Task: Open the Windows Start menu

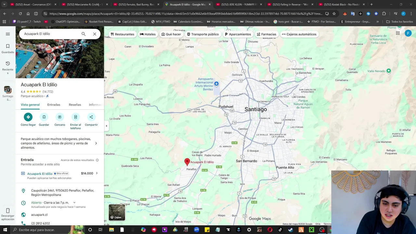Action: pos(5,230)
